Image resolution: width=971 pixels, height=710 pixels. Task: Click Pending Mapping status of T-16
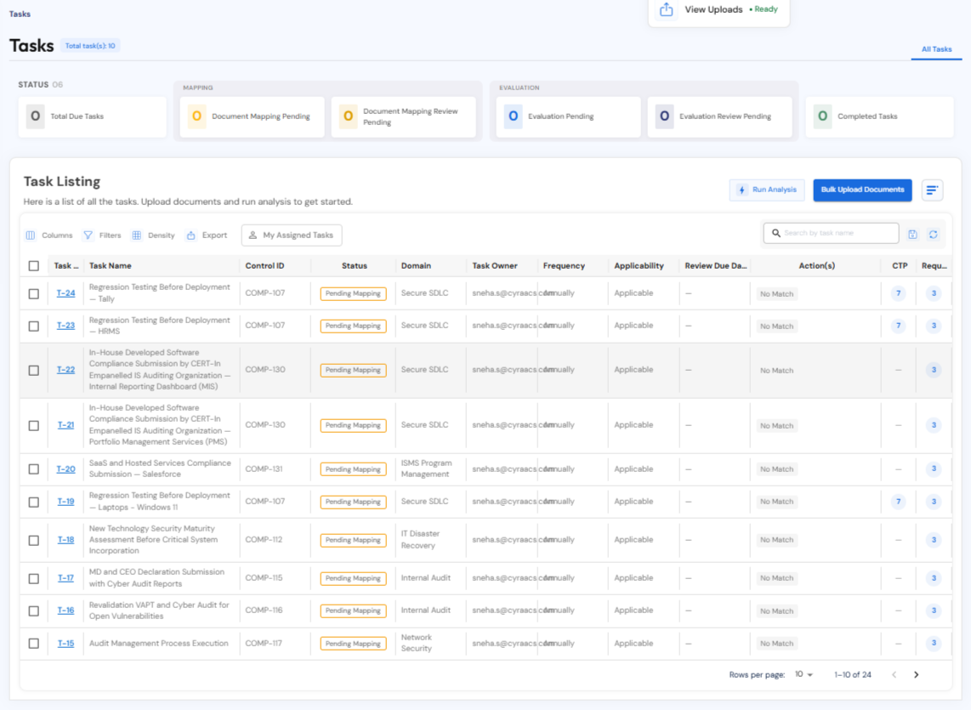click(x=353, y=611)
